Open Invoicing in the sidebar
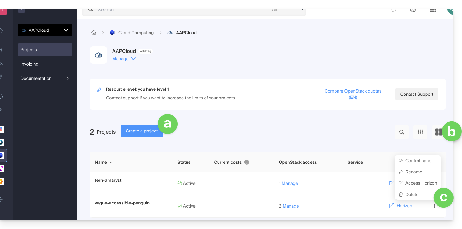 tap(30, 64)
